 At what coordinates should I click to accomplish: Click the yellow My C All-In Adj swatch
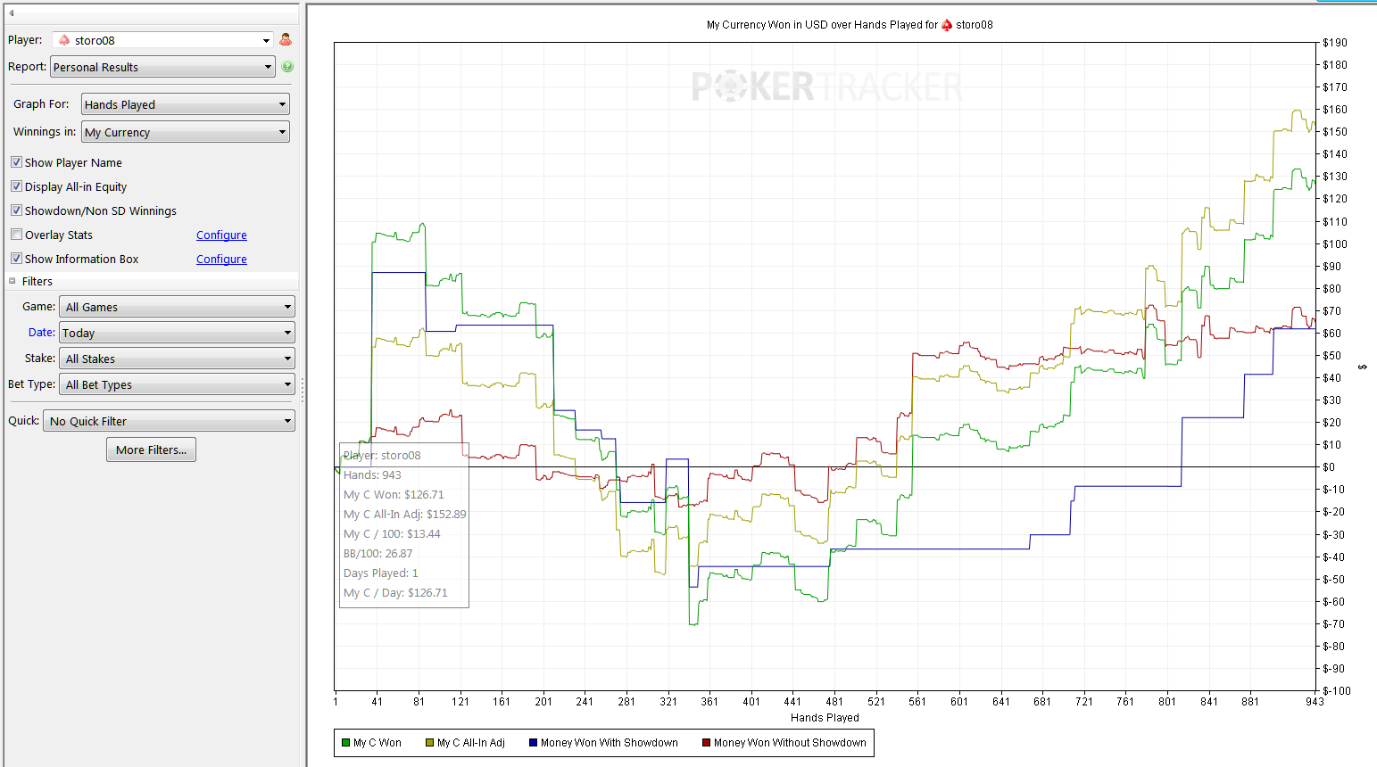[429, 743]
